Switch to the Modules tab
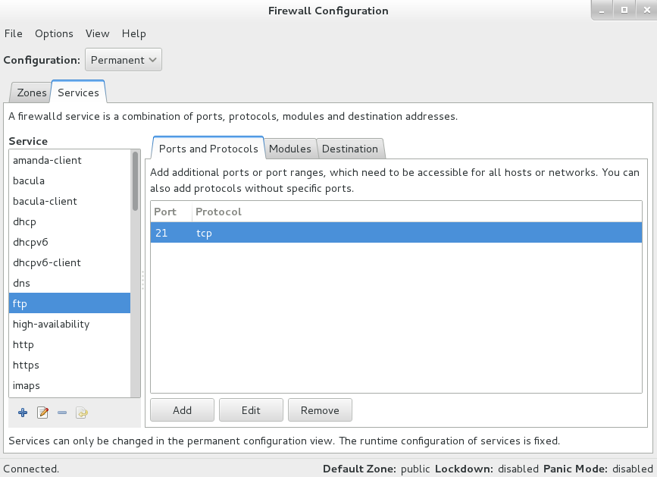 (290, 149)
